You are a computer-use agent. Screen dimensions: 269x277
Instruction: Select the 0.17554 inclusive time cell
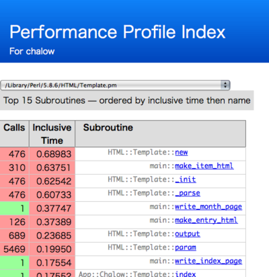(x=52, y=263)
